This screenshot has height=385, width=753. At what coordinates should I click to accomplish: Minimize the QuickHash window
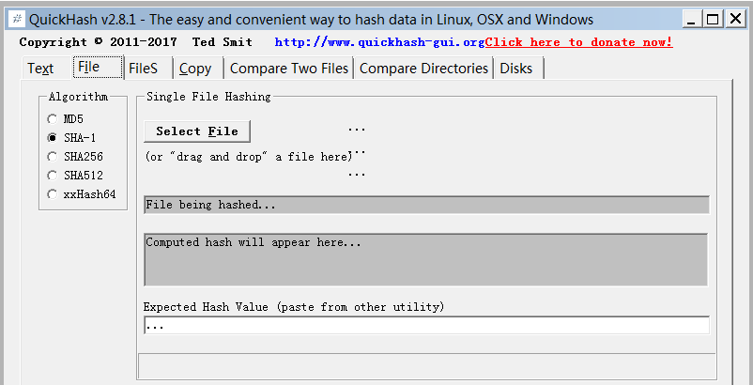click(692, 19)
